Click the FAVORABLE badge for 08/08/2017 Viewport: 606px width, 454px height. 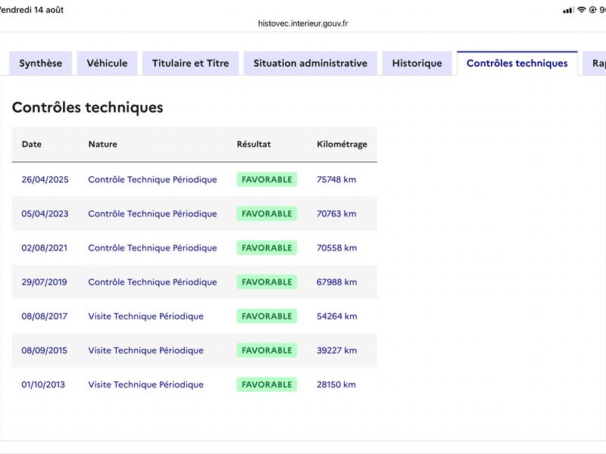coord(267,316)
